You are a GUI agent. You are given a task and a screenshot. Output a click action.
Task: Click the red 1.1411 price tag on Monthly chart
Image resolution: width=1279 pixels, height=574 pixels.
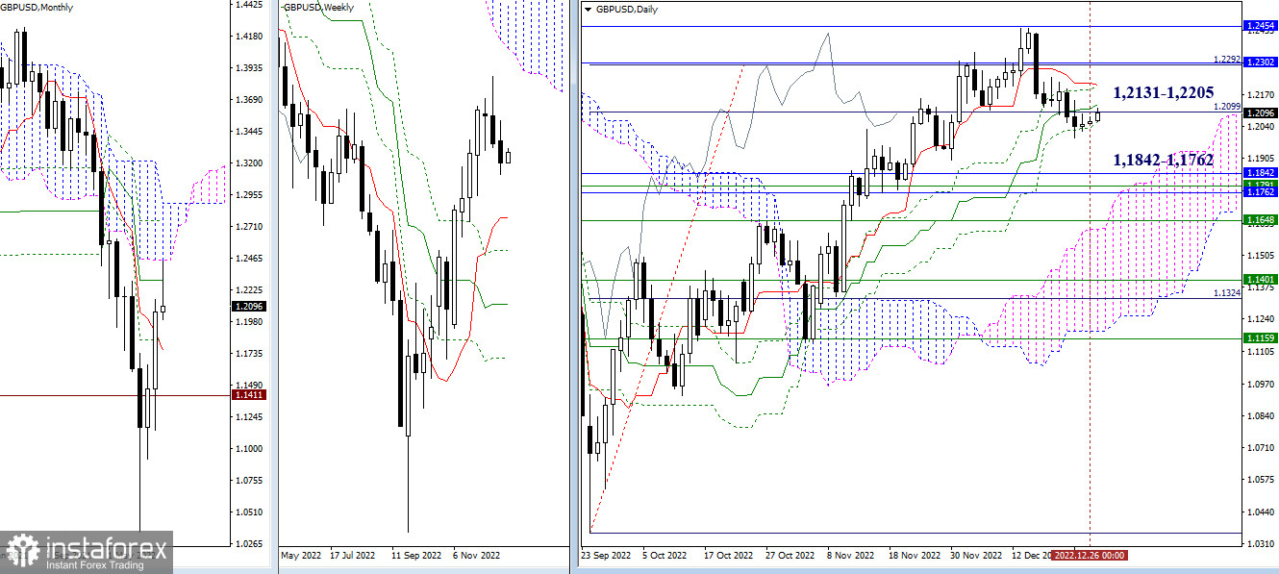[x=248, y=395]
